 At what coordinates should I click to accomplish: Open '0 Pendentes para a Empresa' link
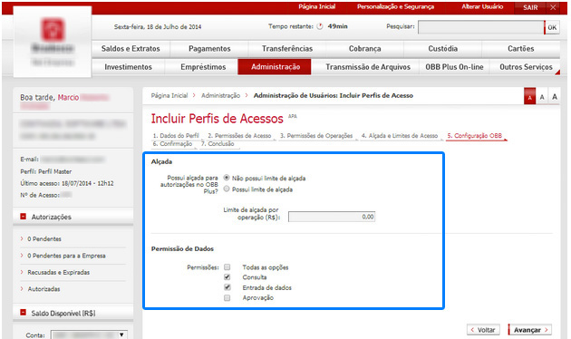click(x=66, y=256)
